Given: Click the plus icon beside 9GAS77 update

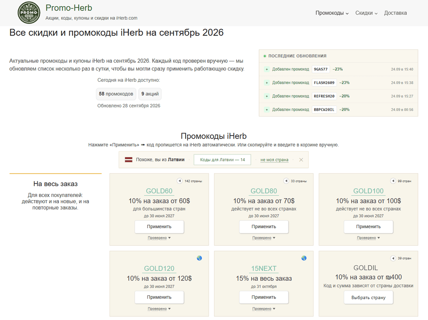Looking at the screenshot, I should coord(267,69).
